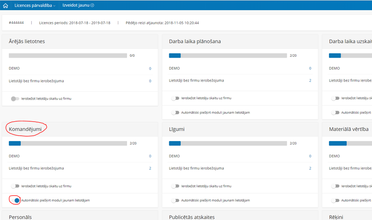Click the plus icon beside Izveidot jaunu
Screen dimensions: 372x220
point(92,5)
